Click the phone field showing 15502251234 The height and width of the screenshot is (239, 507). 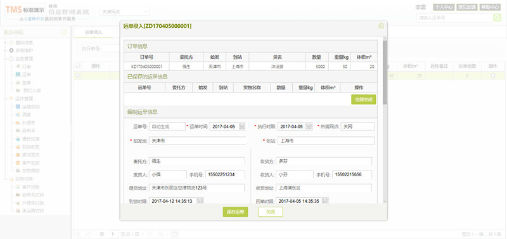(225, 174)
